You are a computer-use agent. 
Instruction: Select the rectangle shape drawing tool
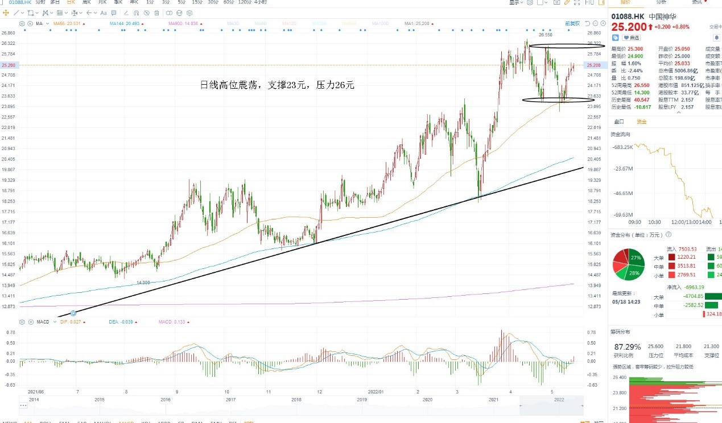coord(31,13)
